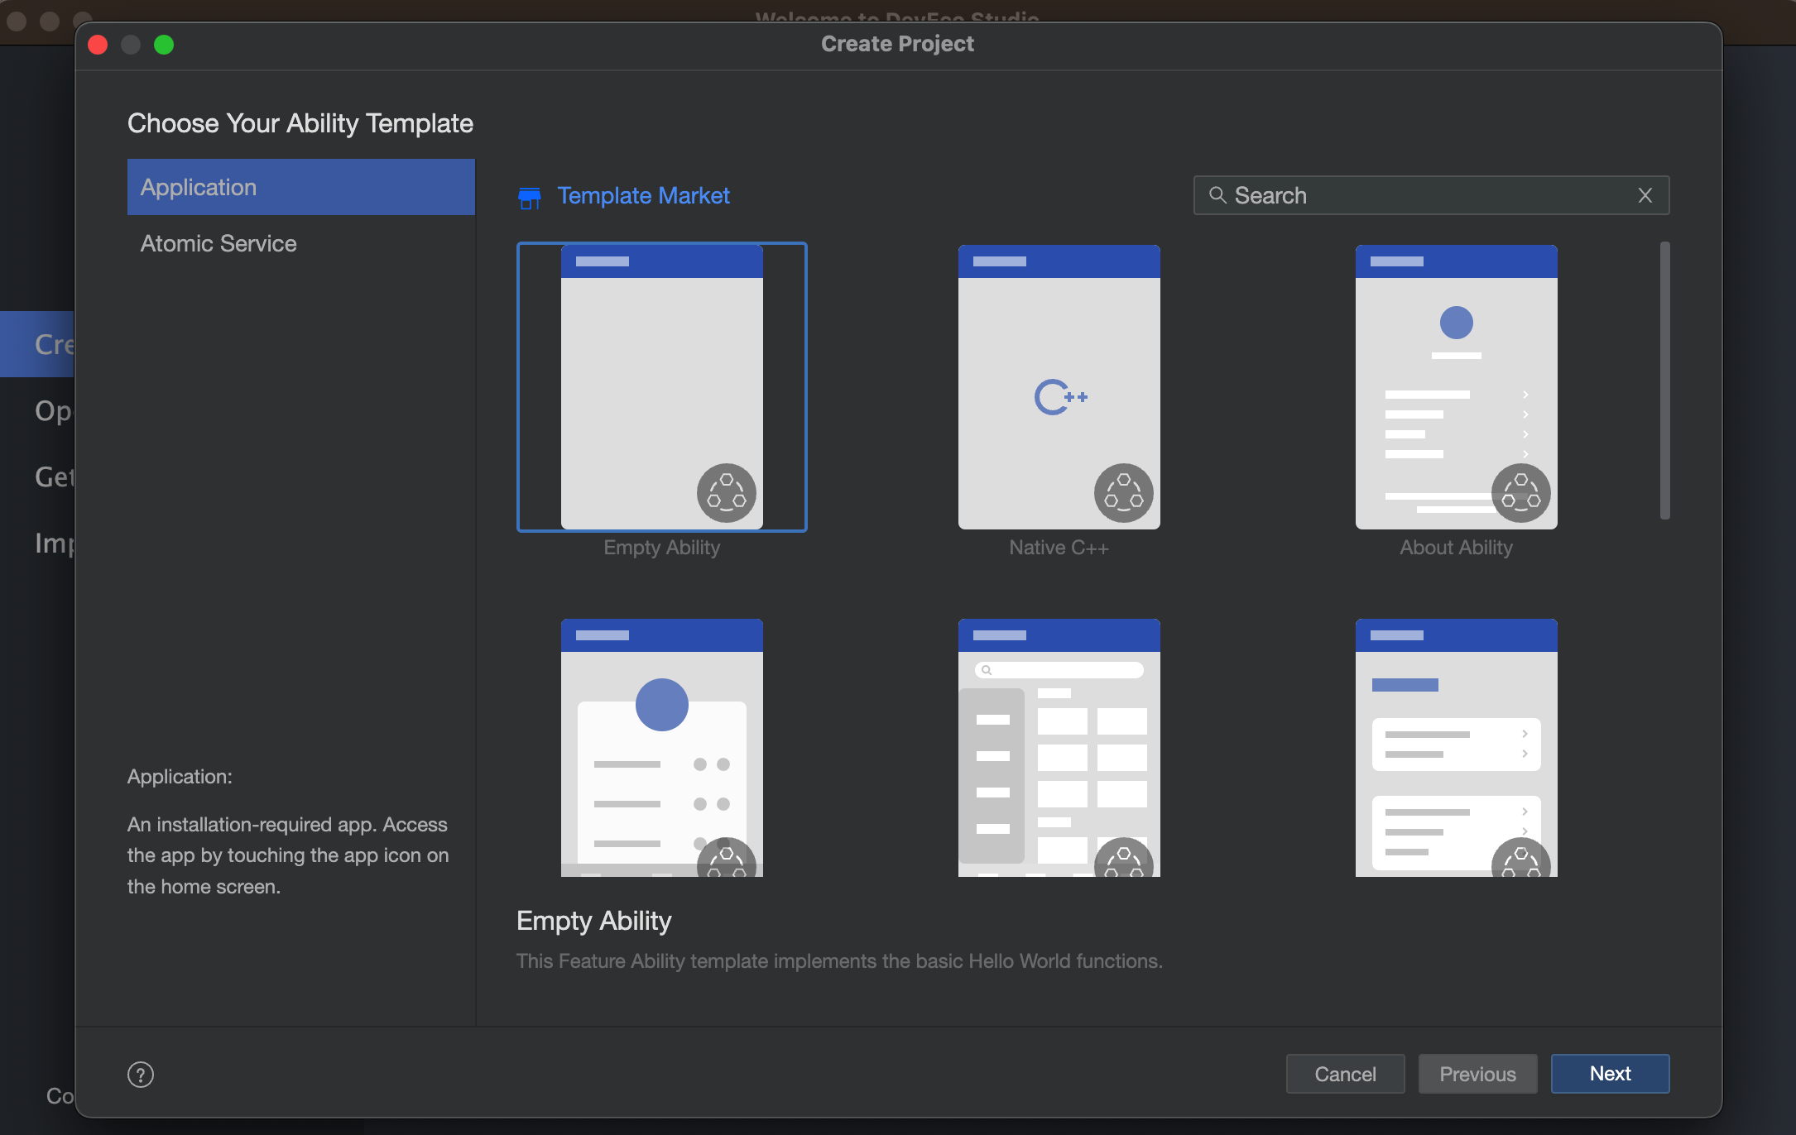
Task: Click the Empty Ability caption label
Action: (662, 548)
